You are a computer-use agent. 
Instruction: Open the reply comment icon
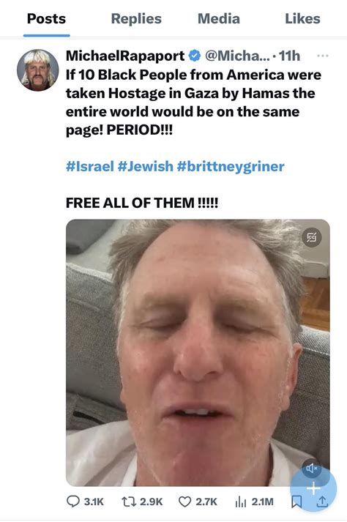(73, 501)
